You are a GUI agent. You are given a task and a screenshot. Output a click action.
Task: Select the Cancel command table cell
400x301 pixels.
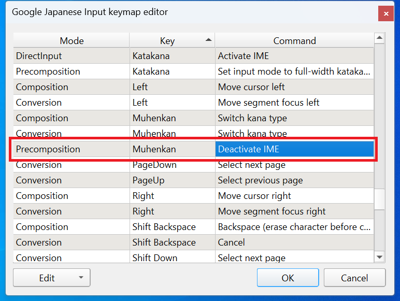[x=294, y=242]
